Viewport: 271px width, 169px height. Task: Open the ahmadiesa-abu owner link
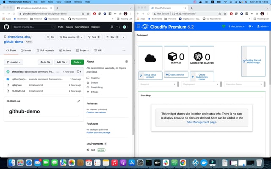19,37
